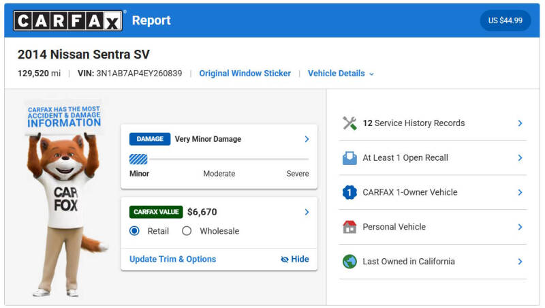This screenshot has width=545, height=308.
Task: Click the CARFAX logo
Action: pos(67,20)
